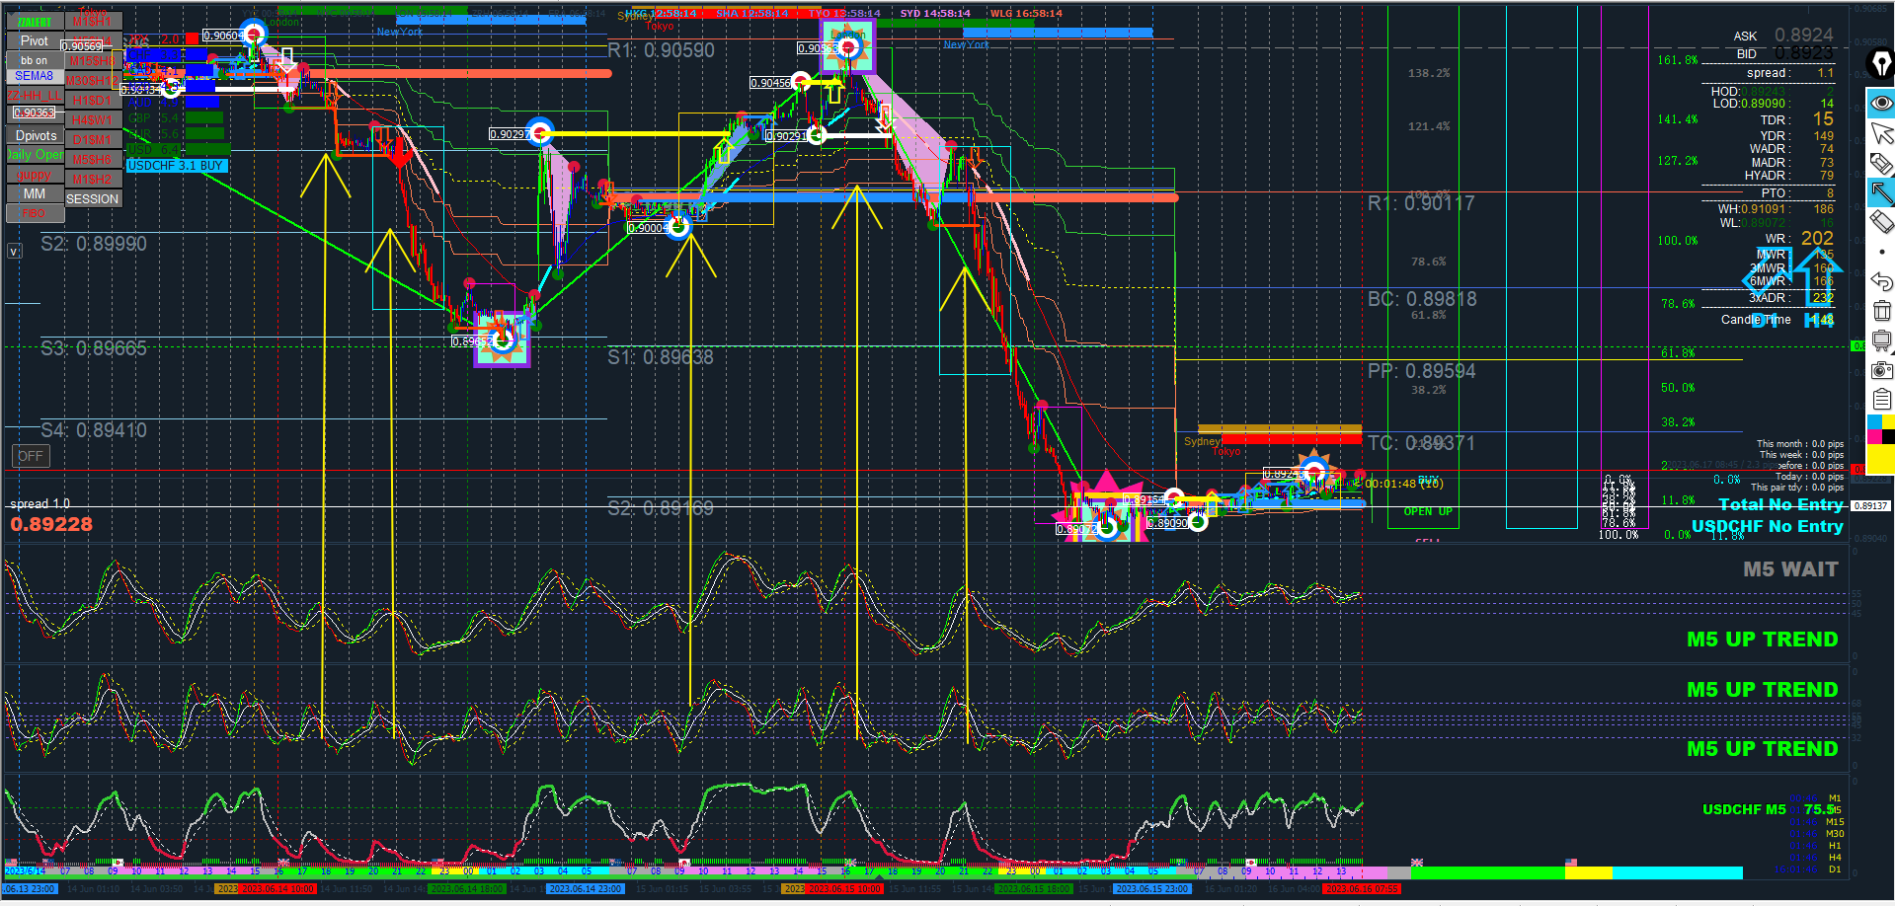The width and height of the screenshot is (1895, 906).
Task: Click the FIBO button
Action: 35,213
